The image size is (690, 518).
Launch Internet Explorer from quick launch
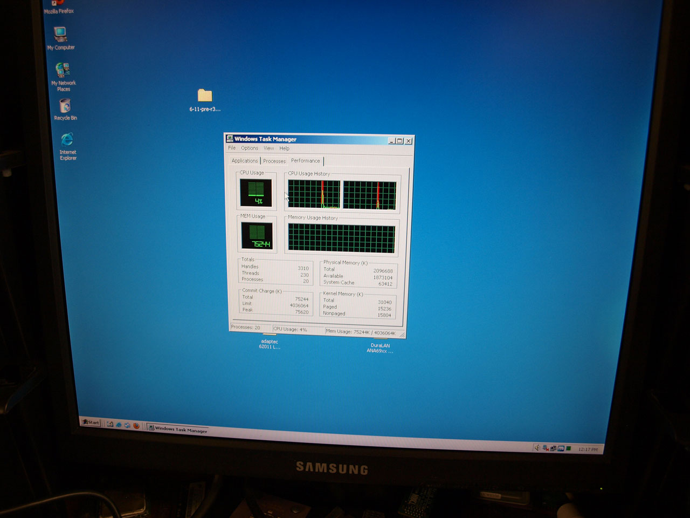(x=119, y=425)
